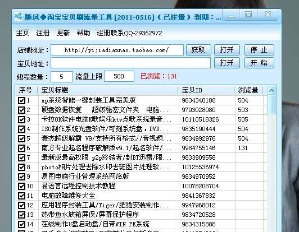
Task: Select title 易图电脑行业管理系统网络版
Action: tap(85, 177)
